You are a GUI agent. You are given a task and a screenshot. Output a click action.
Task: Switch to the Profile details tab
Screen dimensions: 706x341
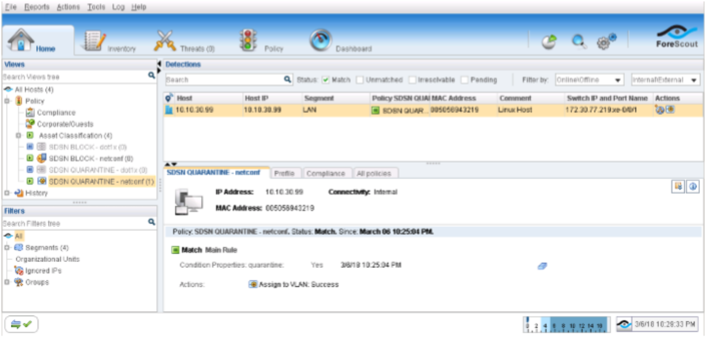coord(284,173)
